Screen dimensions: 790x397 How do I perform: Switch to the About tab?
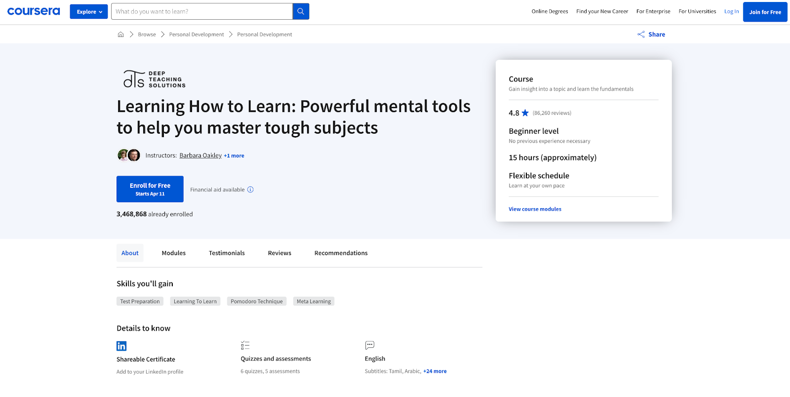tap(130, 253)
